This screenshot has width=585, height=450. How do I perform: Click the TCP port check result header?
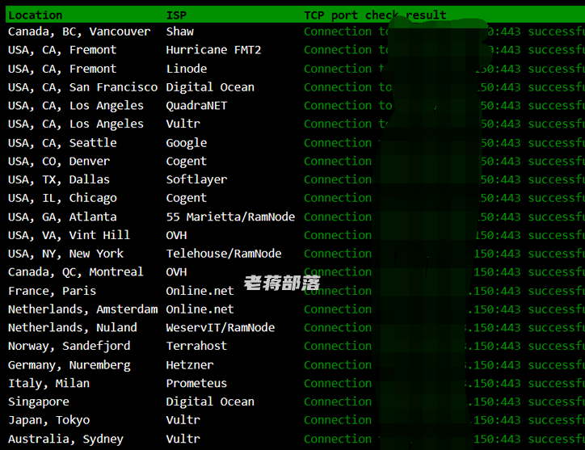pyautogui.click(x=375, y=15)
